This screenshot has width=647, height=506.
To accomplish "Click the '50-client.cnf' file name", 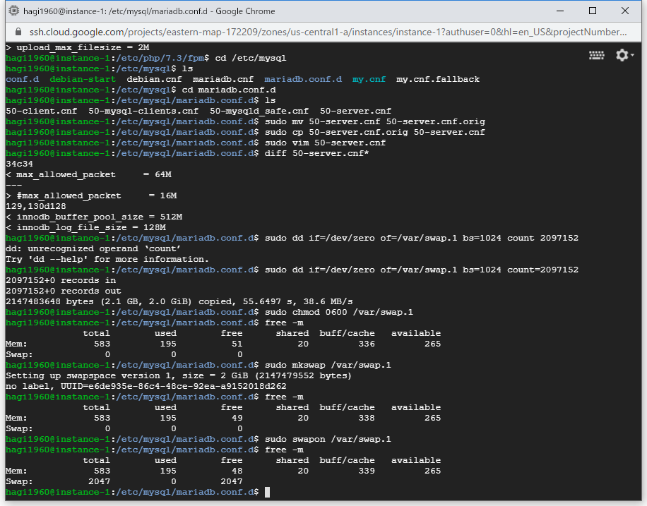I will point(41,111).
